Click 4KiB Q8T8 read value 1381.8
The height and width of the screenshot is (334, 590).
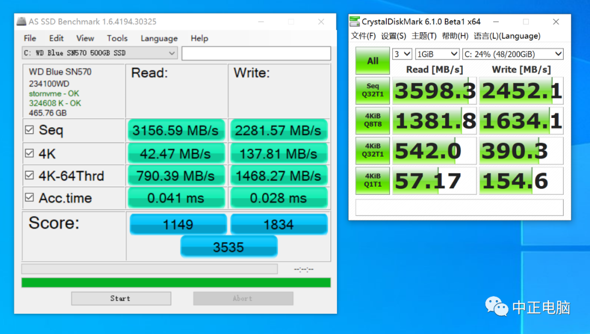435,121
